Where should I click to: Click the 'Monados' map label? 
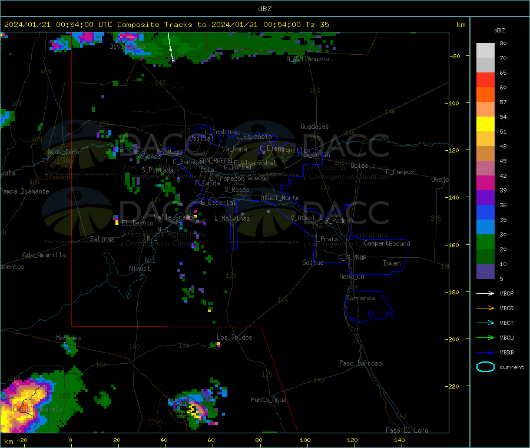68,338
